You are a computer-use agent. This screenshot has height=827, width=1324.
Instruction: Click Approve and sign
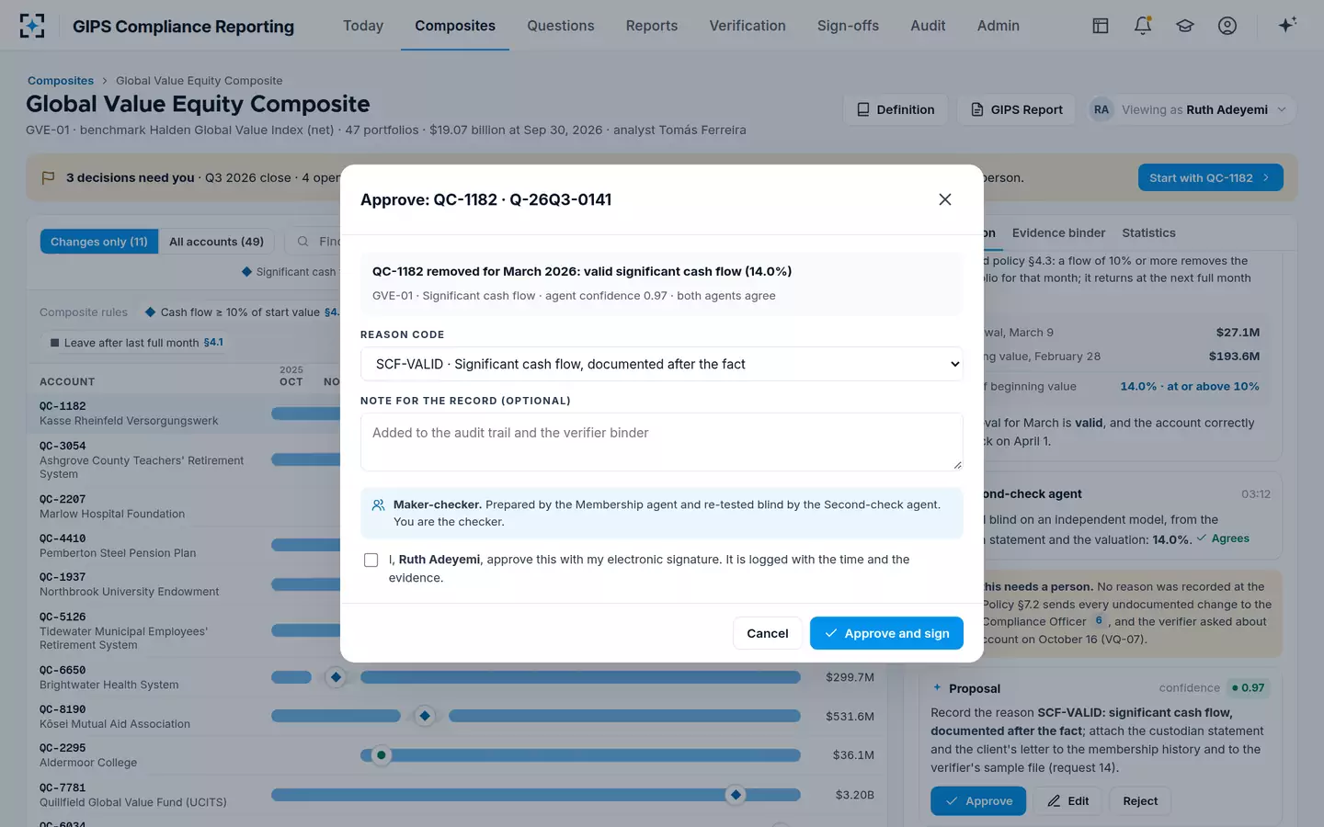point(886,633)
